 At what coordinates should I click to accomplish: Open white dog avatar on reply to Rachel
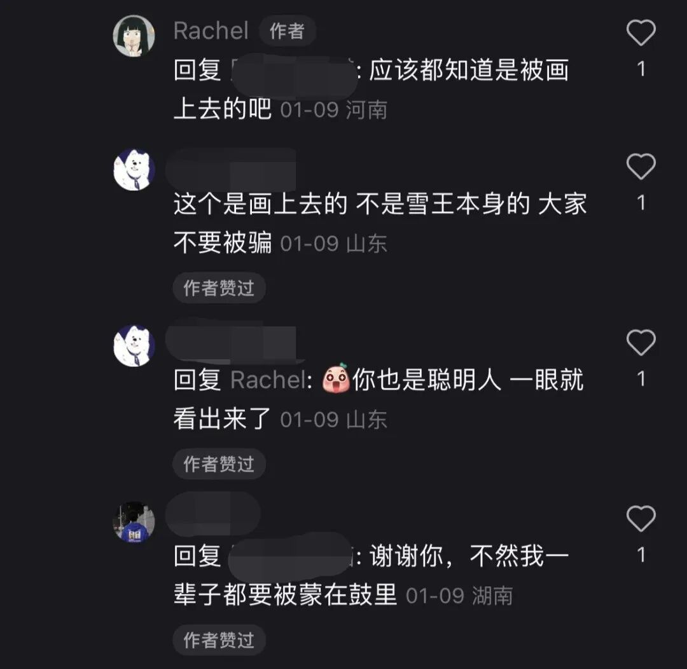point(134,346)
